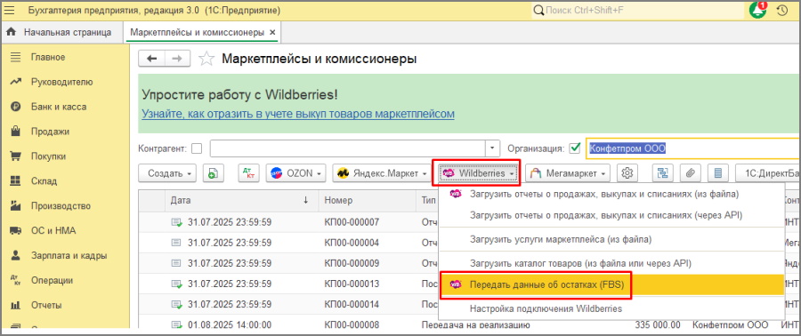Select row with number КП00-000007
Image resolution: width=801 pixels, height=336 pixels.
352,222
